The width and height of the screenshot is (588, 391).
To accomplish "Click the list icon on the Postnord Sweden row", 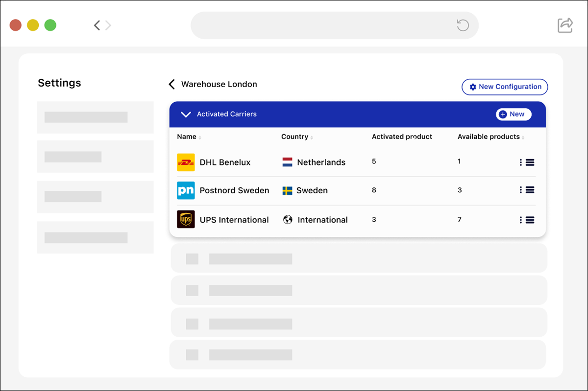I will 531,190.
